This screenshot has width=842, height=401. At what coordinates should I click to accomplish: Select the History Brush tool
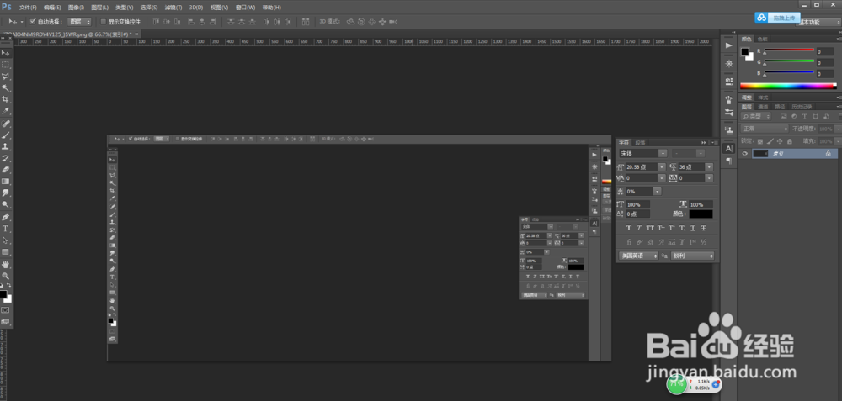(6, 159)
